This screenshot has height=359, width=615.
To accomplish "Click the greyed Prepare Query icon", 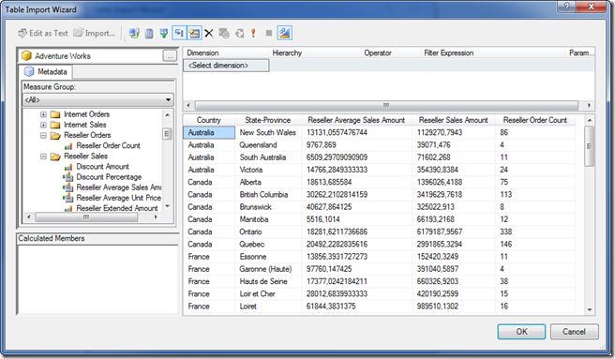I will click(239, 34).
